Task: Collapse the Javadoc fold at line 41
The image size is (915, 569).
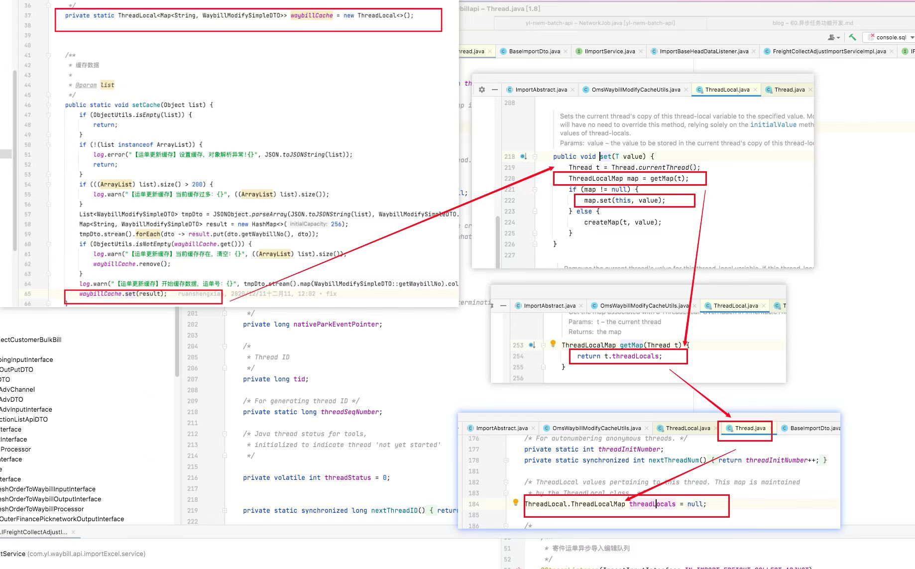Action: 48,55
